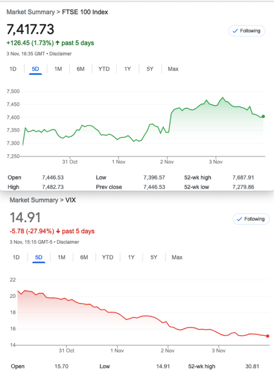Select 6M range tab in FTSE chart

81,69
